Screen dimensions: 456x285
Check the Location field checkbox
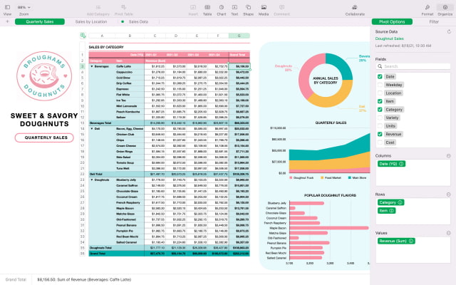click(380, 93)
